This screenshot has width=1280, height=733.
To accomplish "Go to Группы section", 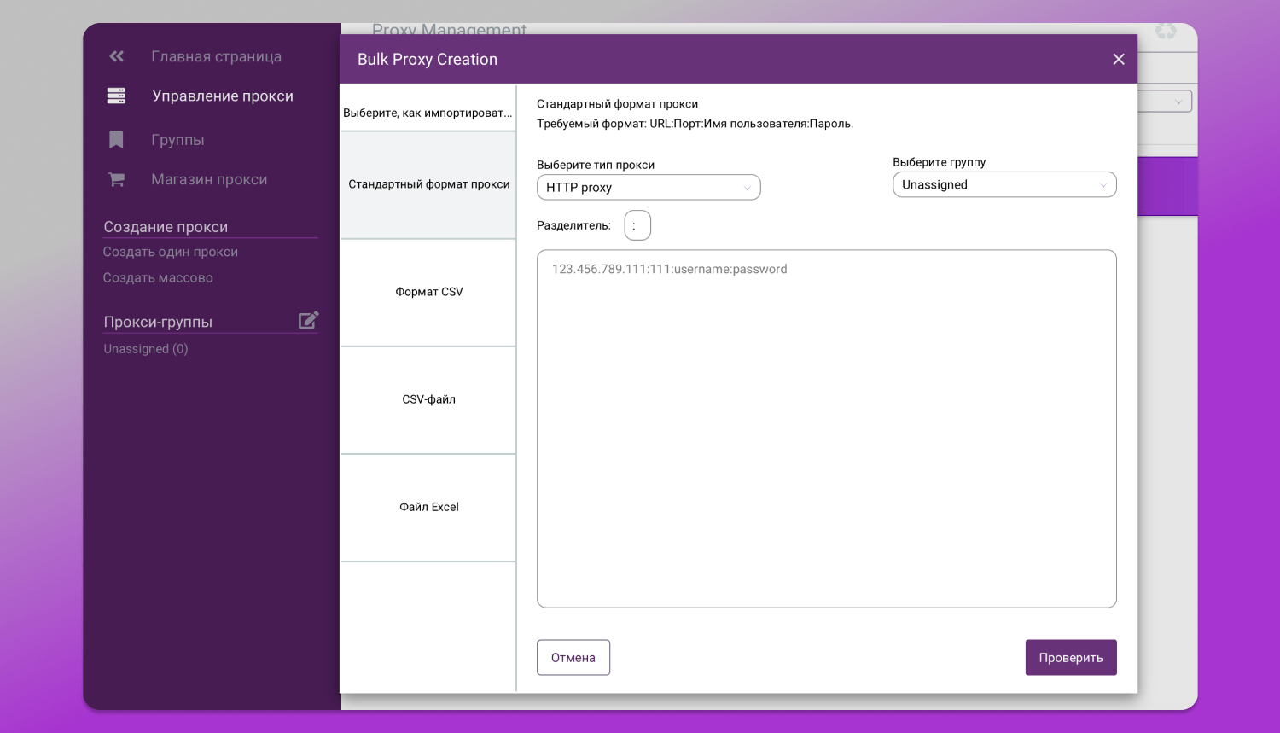I will pyautogui.click(x=177, y=140).
